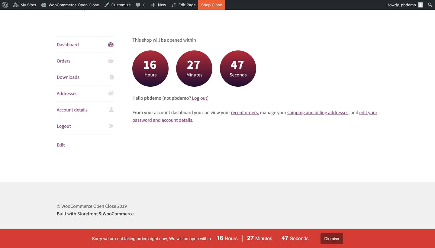The image size is (435, 248).
Task: Click the Account details person icon
Action: [111, 110]
